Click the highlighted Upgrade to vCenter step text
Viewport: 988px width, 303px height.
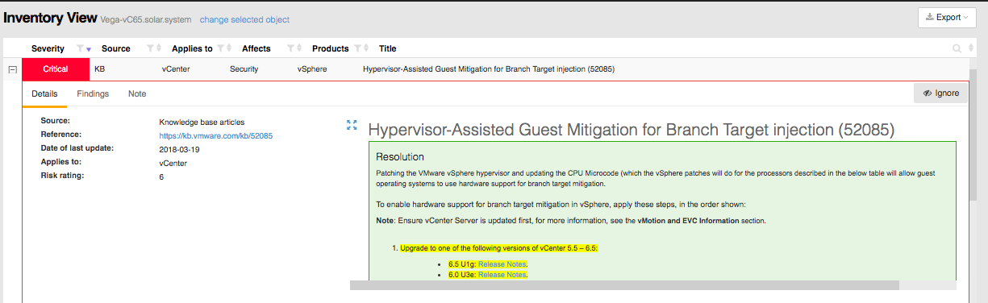499,248
